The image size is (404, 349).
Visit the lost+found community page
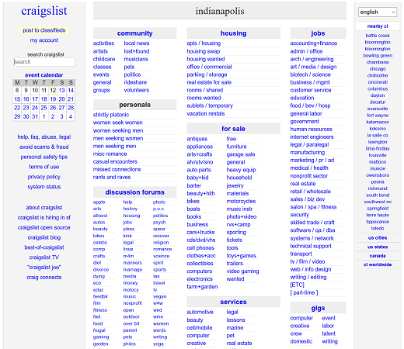coord(137,51)
